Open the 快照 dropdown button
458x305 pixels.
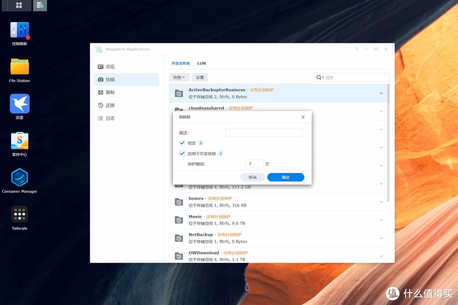click(179, 78)
